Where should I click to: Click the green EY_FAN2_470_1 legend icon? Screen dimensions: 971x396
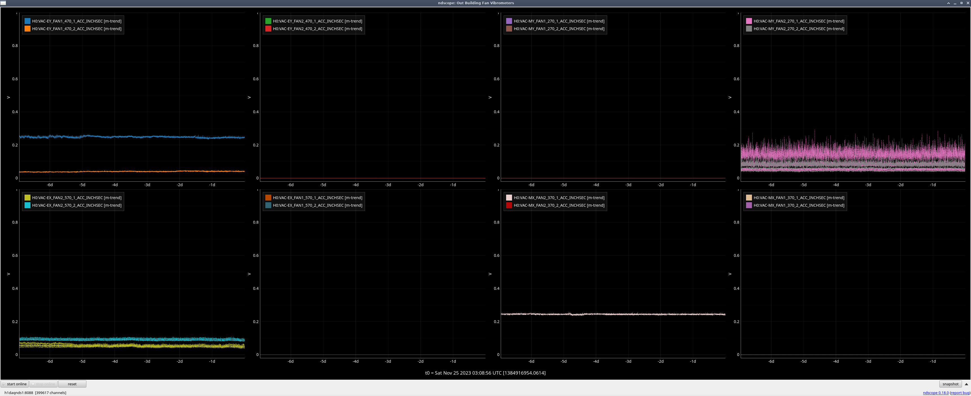[268, 21]
